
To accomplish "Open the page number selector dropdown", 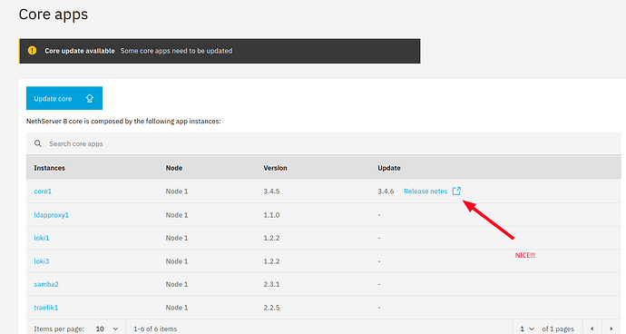I will 527,329.
